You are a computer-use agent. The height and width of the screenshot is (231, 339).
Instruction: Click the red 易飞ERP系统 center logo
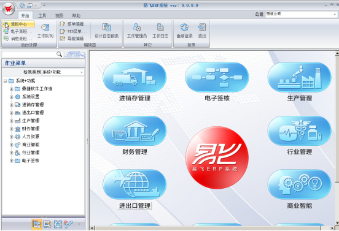click(x=217, y=157)
